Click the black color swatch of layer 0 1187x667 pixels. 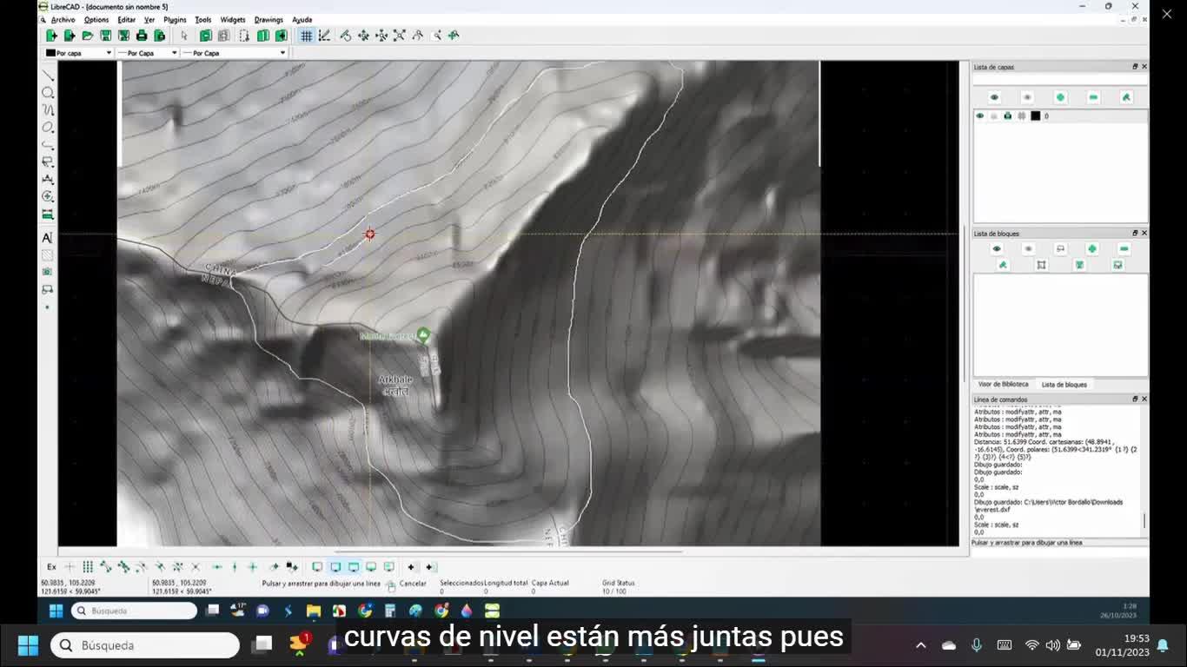pos(1035,116)
